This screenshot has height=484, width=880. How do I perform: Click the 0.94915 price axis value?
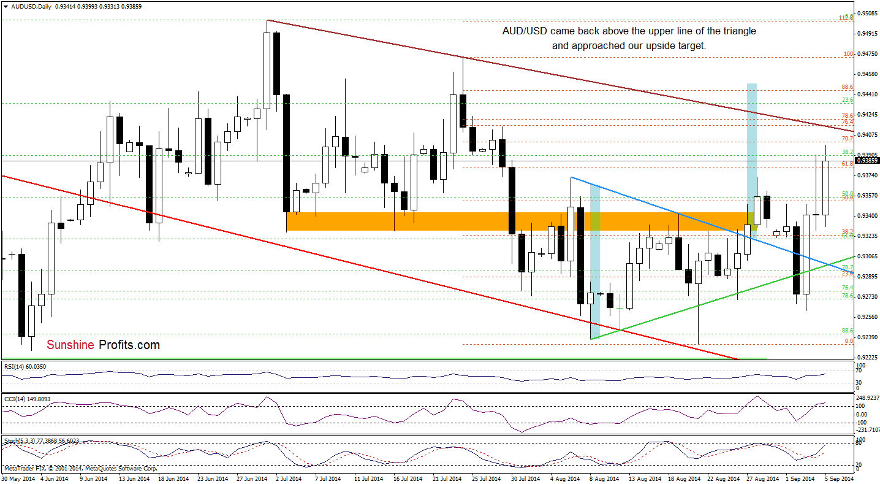click(x=867, y=34)
